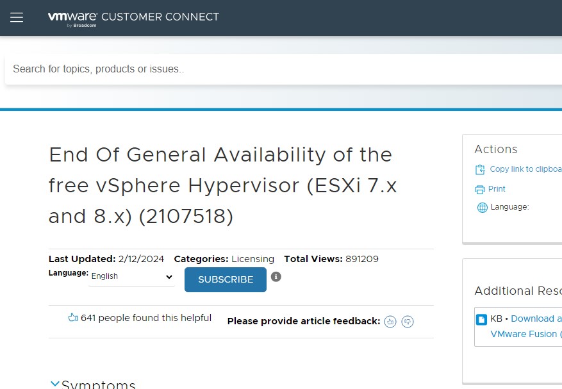This screenshot has width=562, height=389.
Task: Click the search topics input field
Action: [x=192, y=69]
